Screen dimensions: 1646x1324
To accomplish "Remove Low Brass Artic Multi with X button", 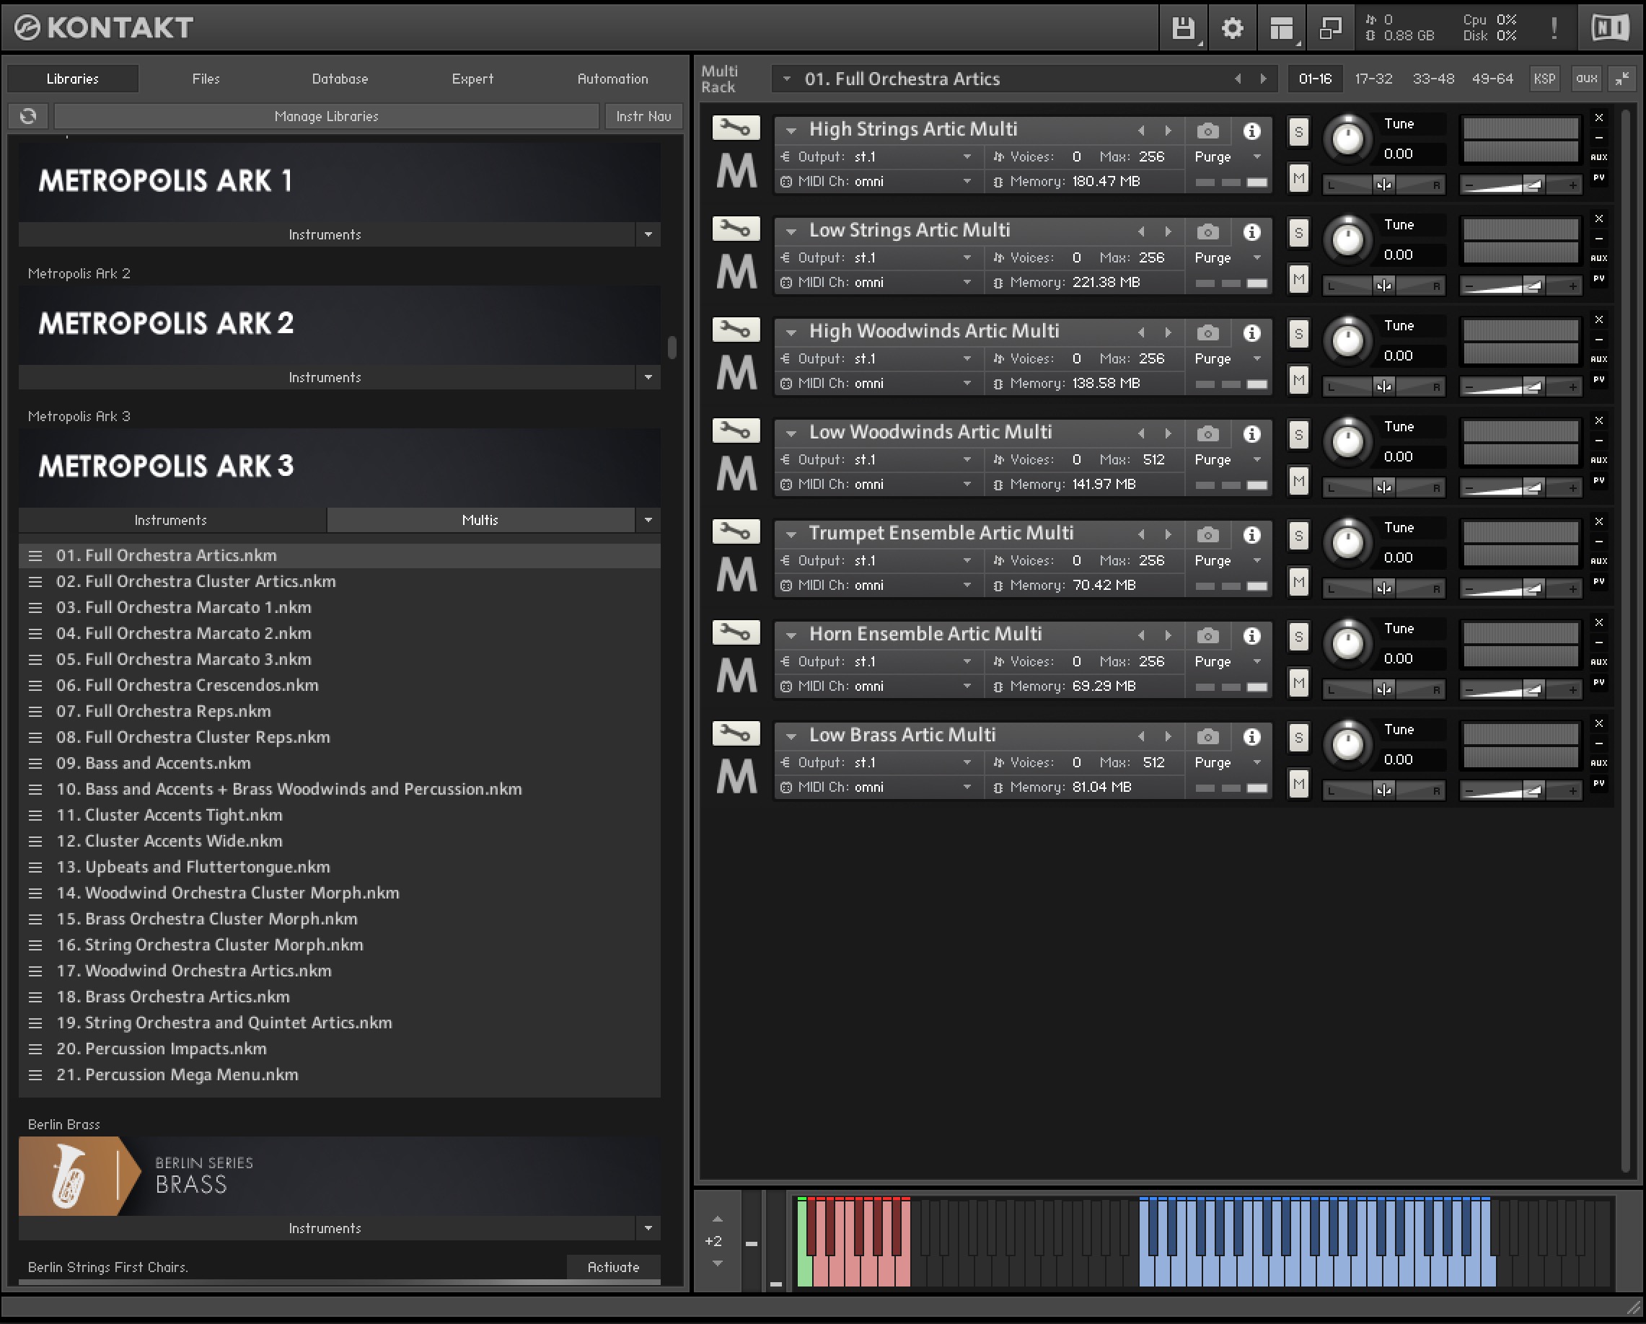I will (1598, 723).
